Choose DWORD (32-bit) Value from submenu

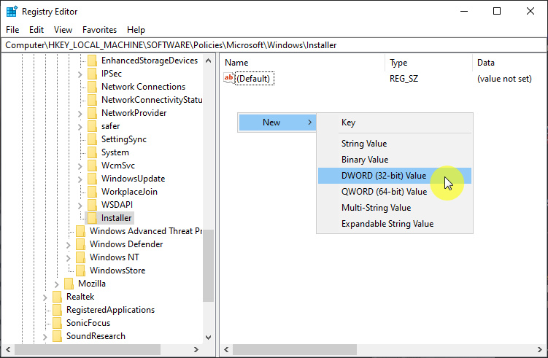tap(383, 176)
